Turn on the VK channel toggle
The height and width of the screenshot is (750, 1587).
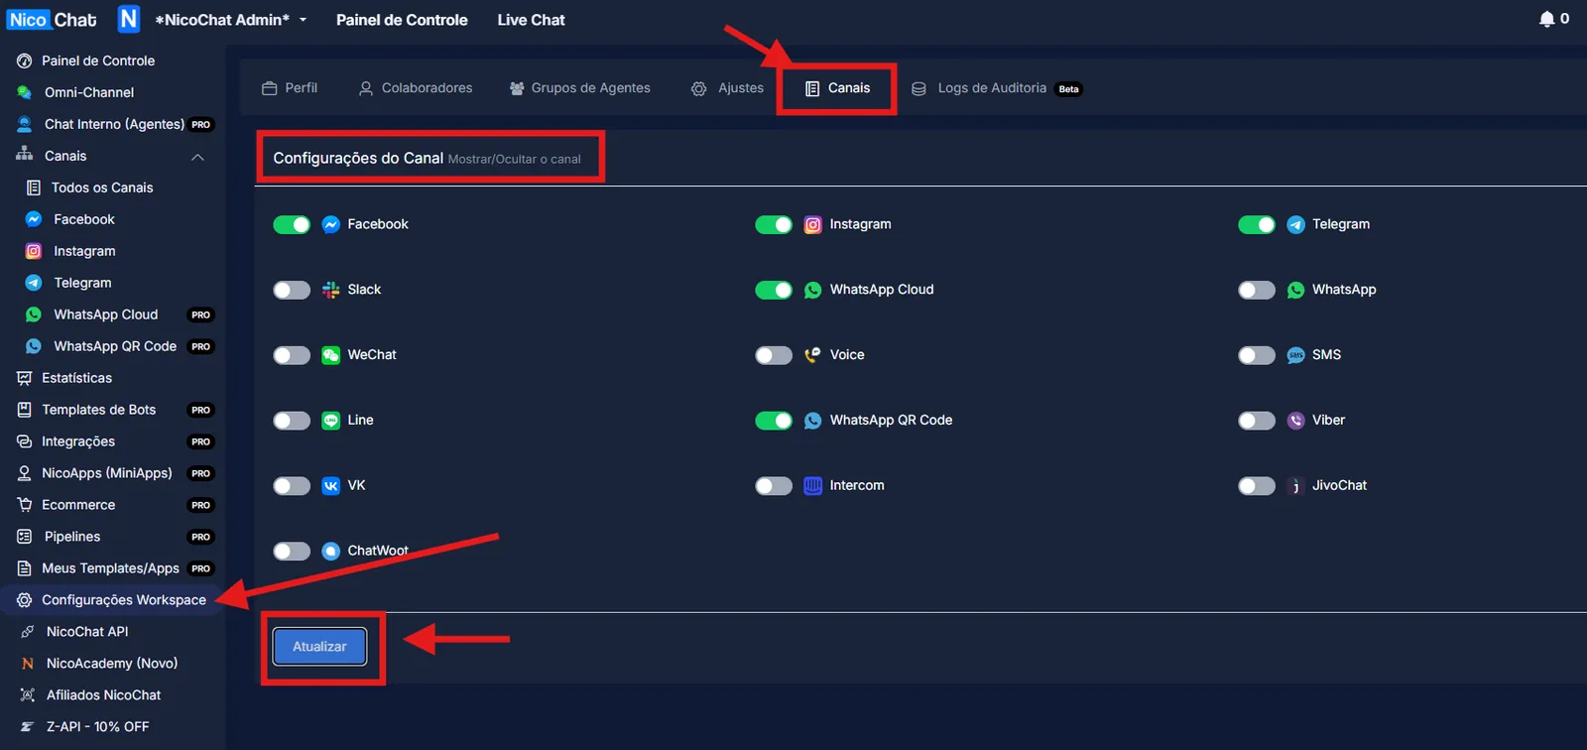292,486
